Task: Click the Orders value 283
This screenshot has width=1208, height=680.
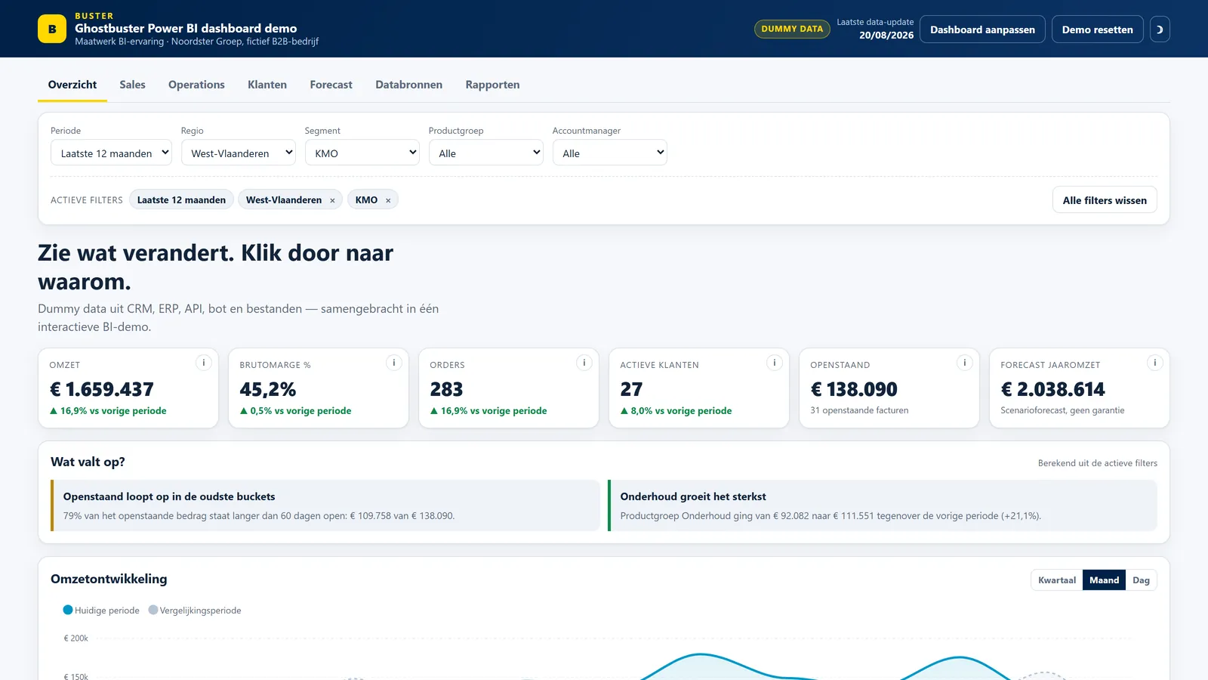Action: pos(446,389)
